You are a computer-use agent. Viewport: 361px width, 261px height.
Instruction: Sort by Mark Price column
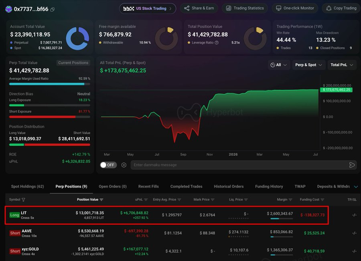[204, 199]
